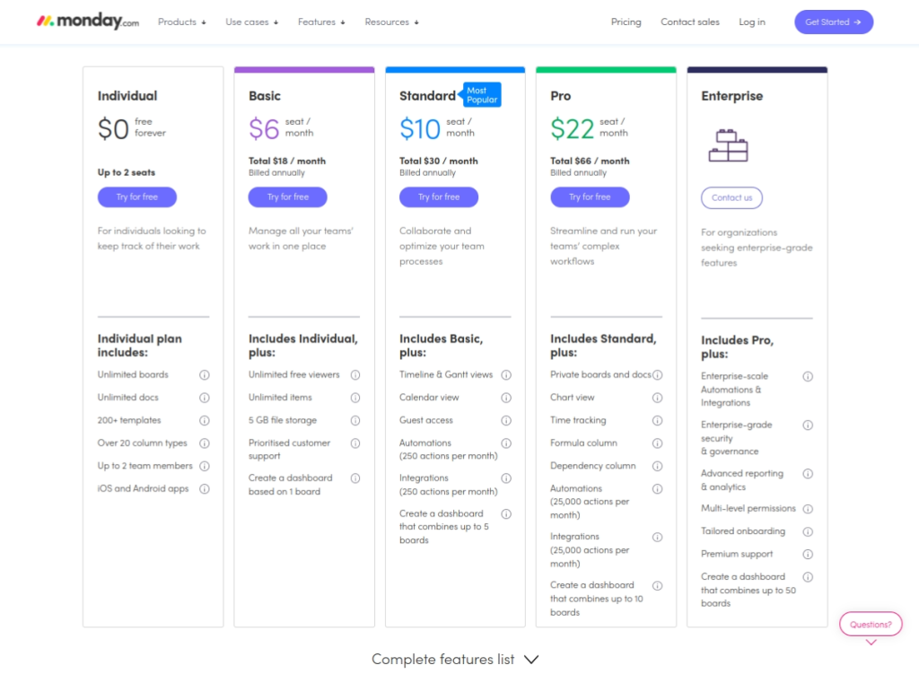View details for Premium support feature
This screenshot has width=919, height=674.
click(x=807, y=554)
